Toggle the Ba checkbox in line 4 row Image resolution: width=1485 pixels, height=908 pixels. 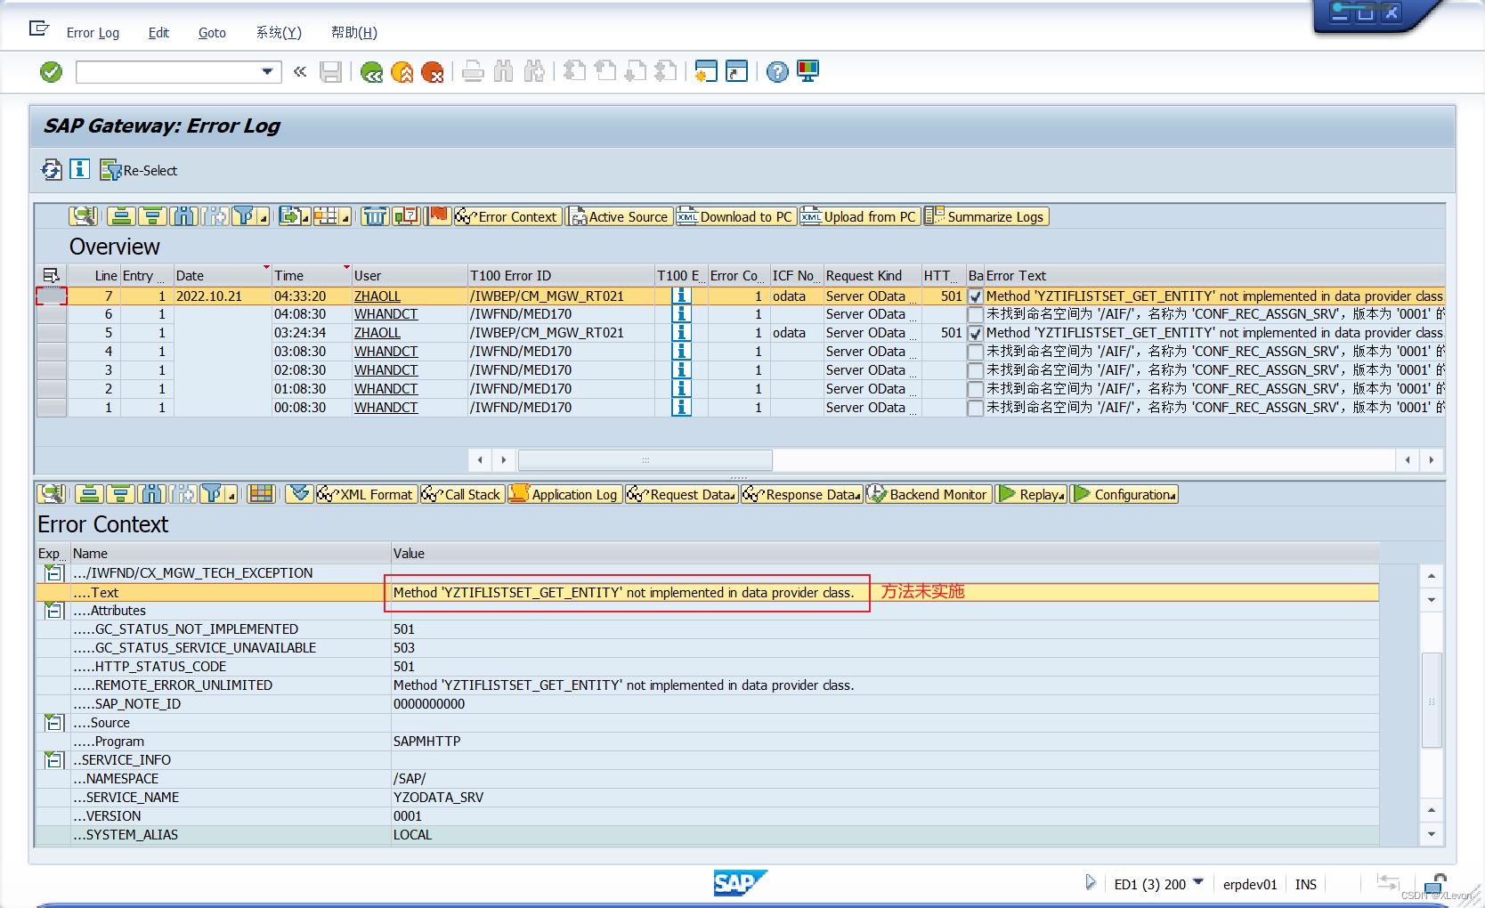point(976,352)
